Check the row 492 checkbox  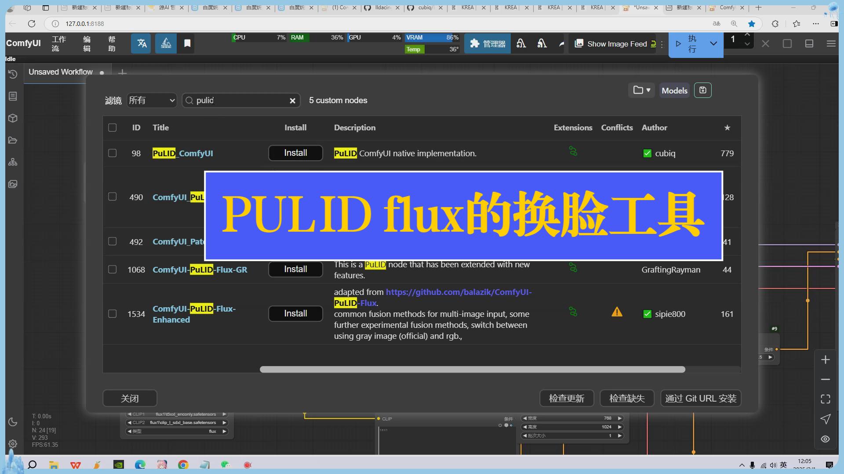[x=113, y=241]
